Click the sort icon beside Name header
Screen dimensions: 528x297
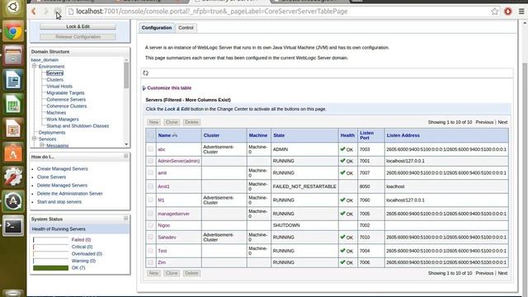click(x=174, y=135)
